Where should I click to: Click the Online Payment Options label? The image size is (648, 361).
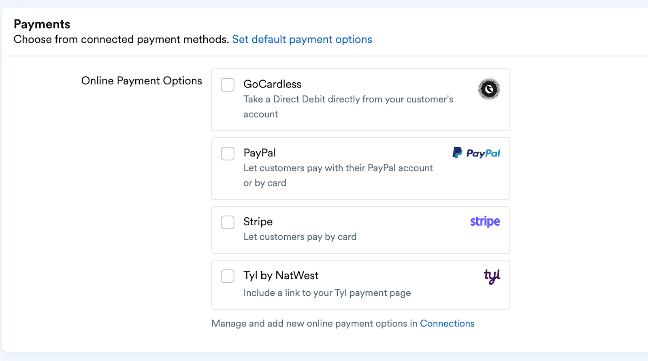pos(141,81)
